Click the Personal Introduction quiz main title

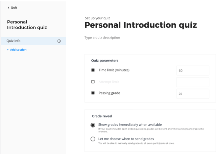(x=141, y=25)
